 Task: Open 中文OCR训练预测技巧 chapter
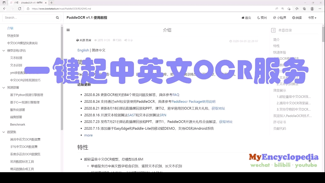[25, 80]
